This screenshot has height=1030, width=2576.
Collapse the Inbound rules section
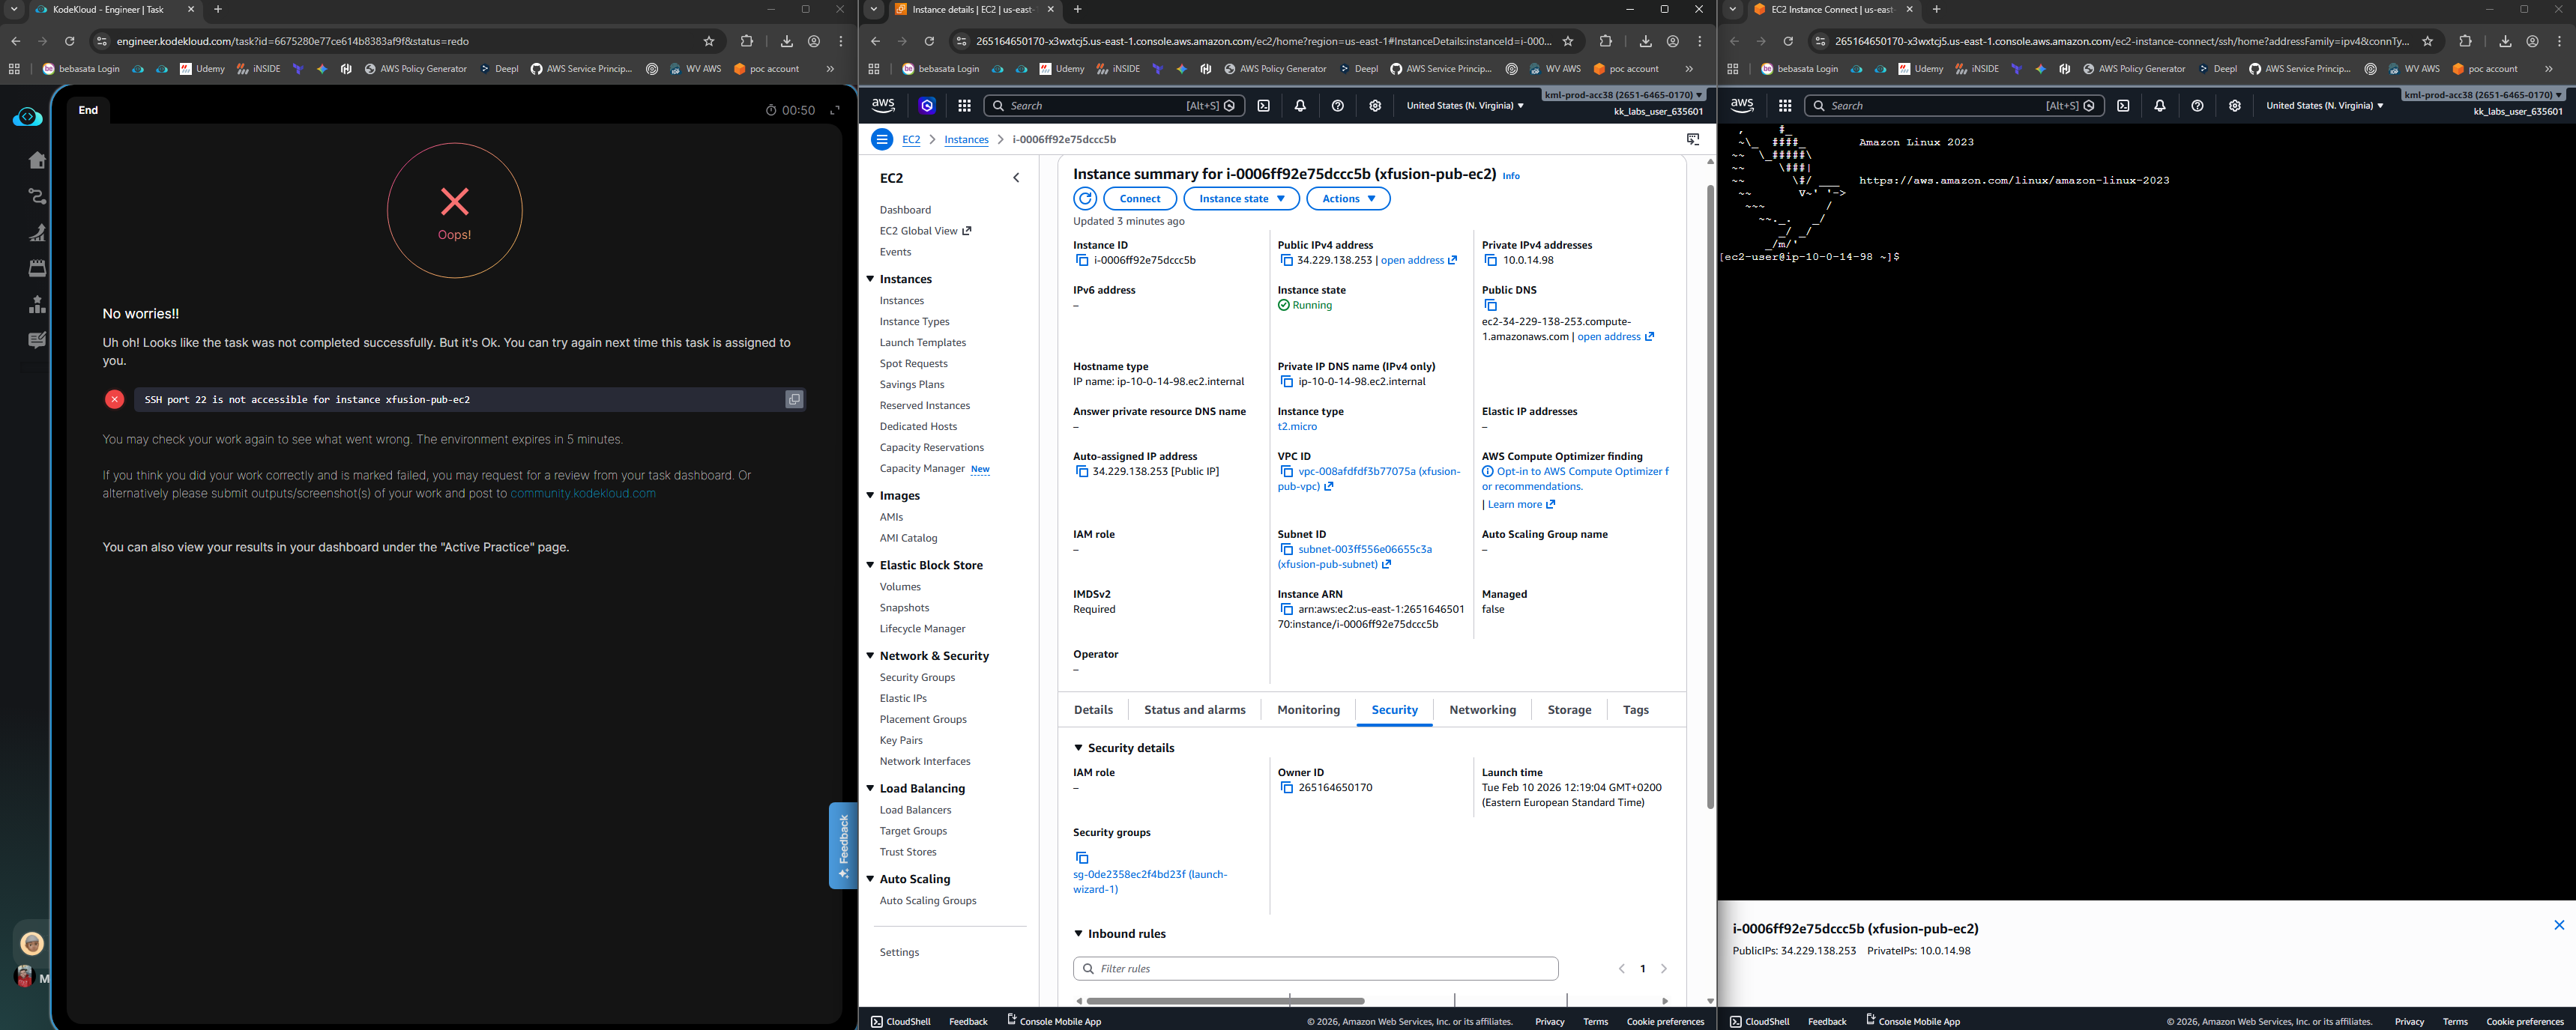(x=1078, y=934)
